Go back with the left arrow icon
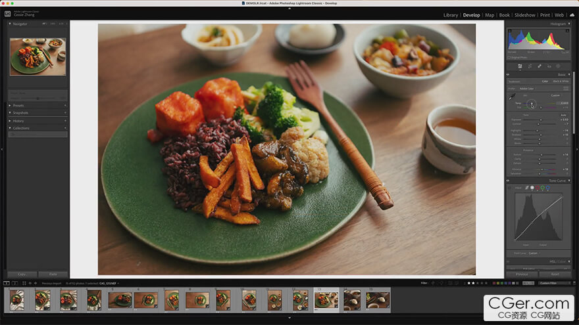The image size is (579, 325). click(x=30, y=283)
